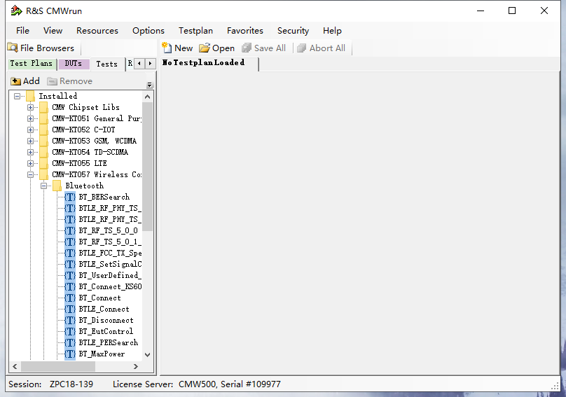The image size is (566, 397).
Task: Click the Open folder icon
Action: (x=205, y=48)
